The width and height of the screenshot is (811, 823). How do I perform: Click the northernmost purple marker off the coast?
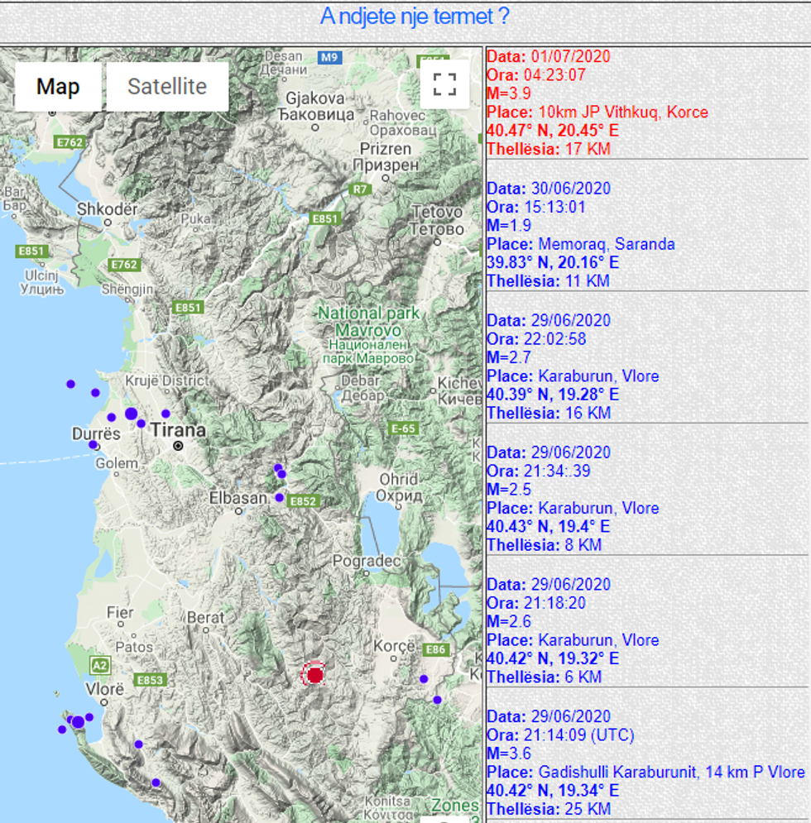(71, 384)
